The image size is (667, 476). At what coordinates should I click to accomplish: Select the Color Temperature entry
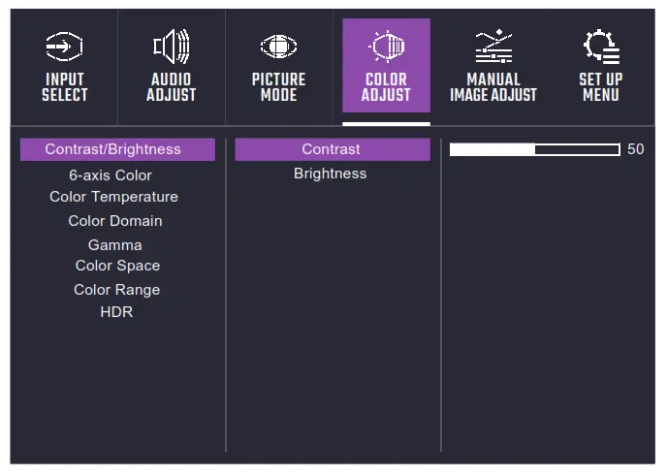click(x=114, y=197)
